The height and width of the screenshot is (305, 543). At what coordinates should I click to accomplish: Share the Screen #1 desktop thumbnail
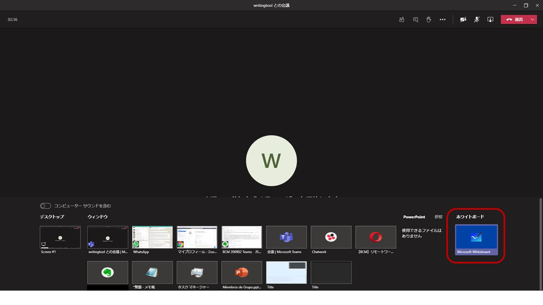coord(60,237)
